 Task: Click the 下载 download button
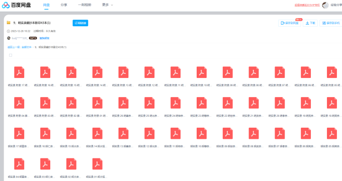pyautogui.click(x=310, y=23)
